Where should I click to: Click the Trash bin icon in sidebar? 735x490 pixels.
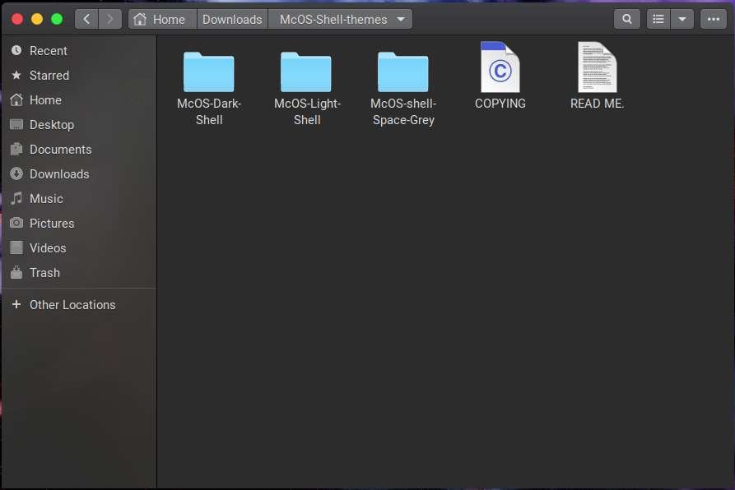pos(16,272)
